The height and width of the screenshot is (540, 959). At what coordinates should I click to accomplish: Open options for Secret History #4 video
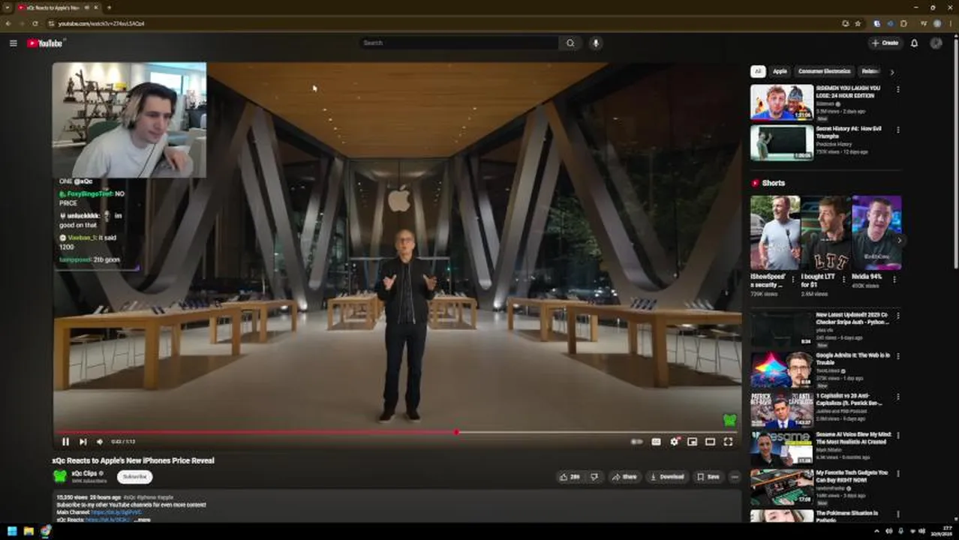point(897,130)
